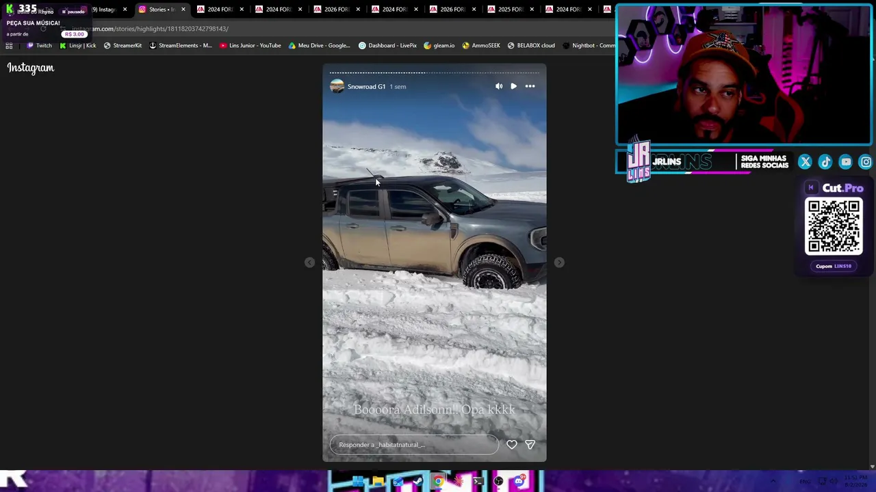The width and height of the screenshot is (876, 492).
Task: Open the Chrome apps grid icon
Action: (x=9, y=46)
